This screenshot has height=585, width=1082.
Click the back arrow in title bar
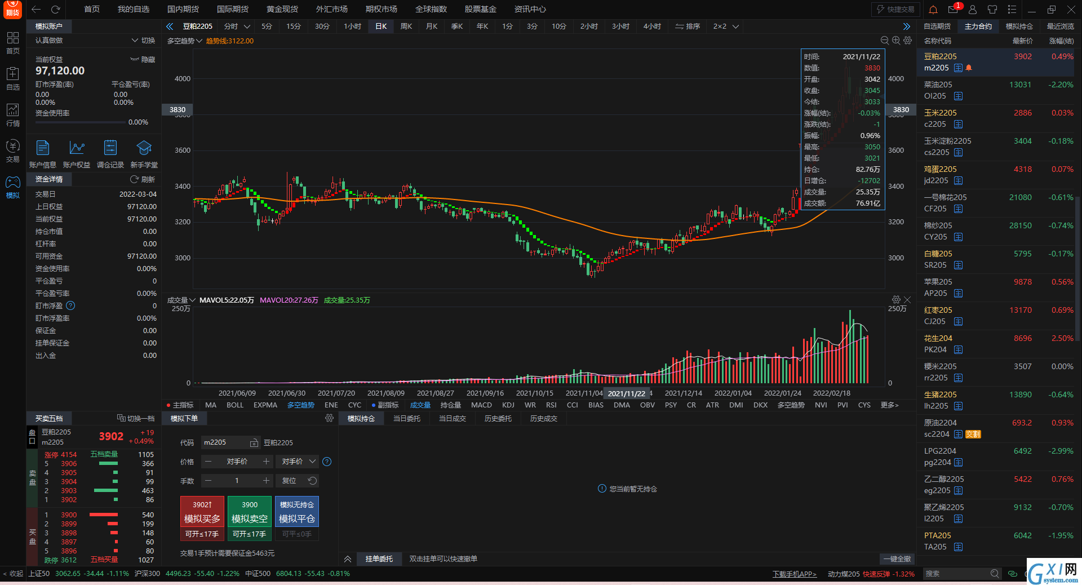36,10
